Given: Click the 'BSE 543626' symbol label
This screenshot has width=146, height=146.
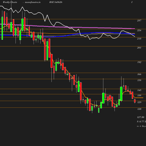Looking at the screenshot, I should 56,2.
